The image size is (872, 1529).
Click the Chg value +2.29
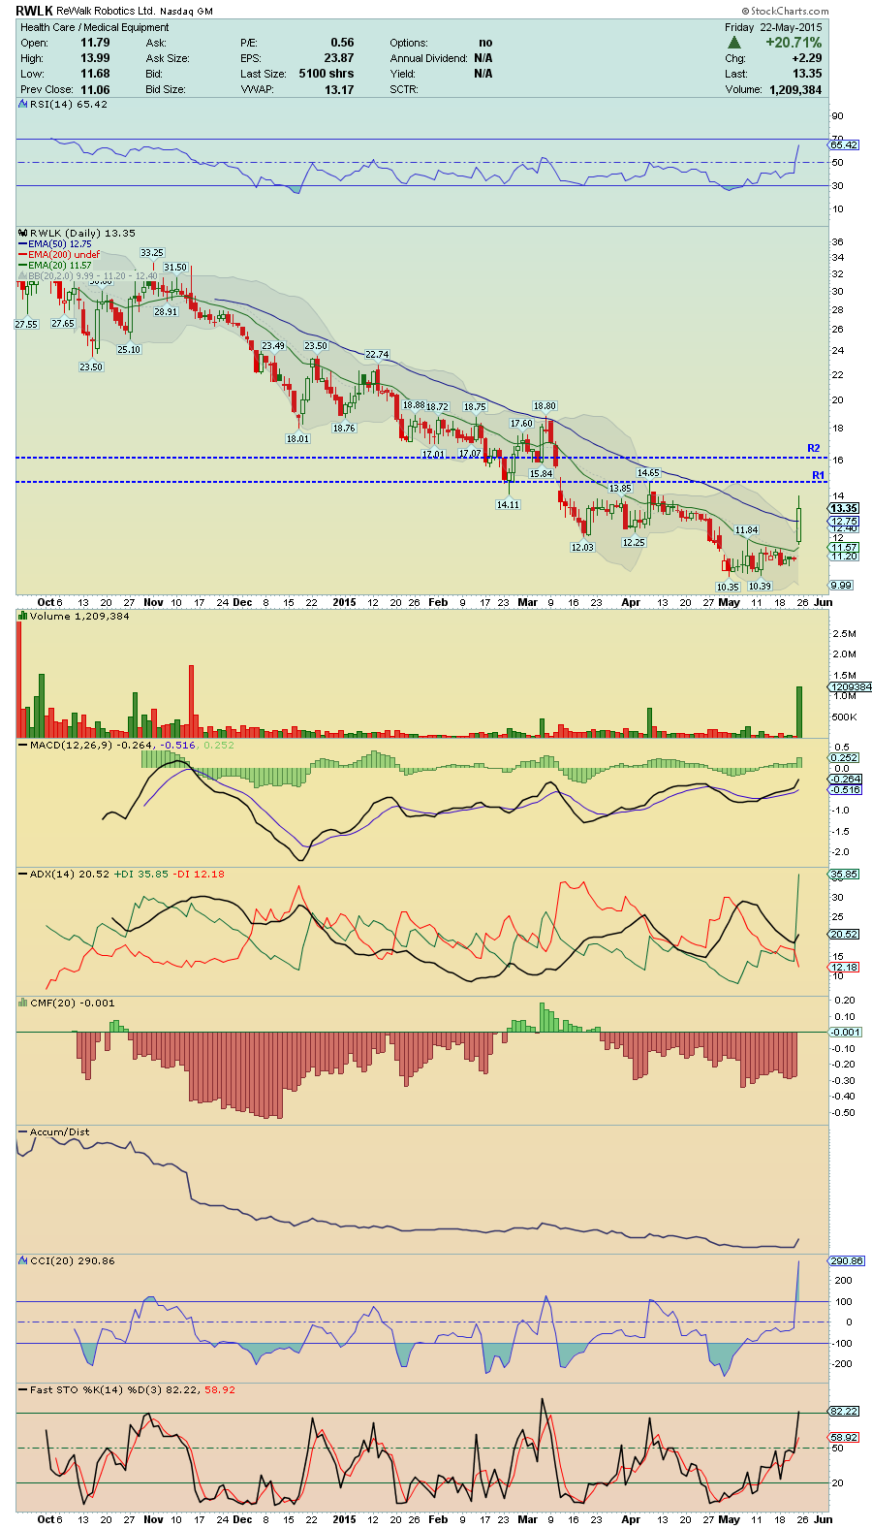tap(806, 58)
